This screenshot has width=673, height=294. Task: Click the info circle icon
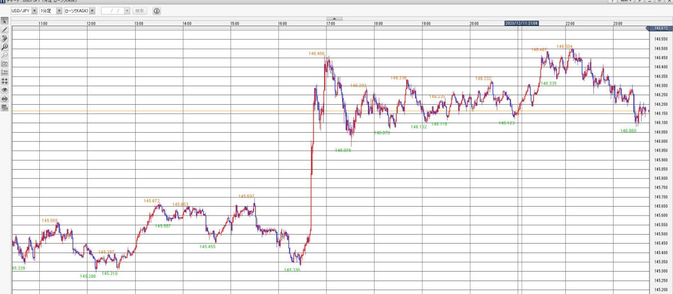pyautogui.click(x=156, y=11)
